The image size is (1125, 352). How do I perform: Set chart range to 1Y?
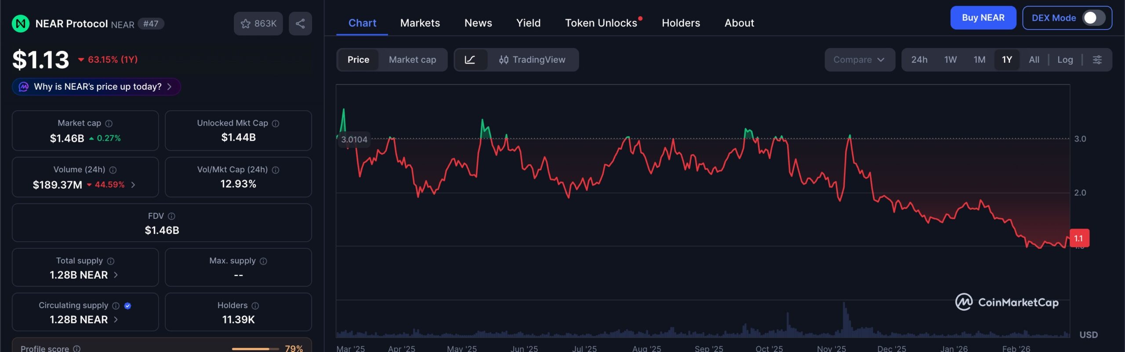coord(1007,60)
